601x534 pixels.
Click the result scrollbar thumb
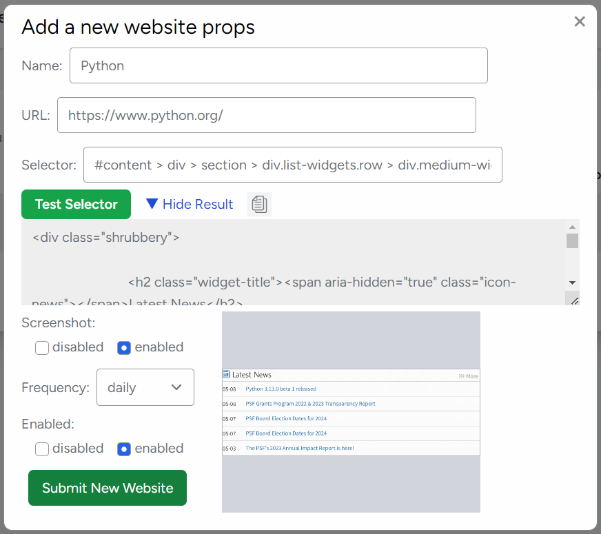click(572, 241)
